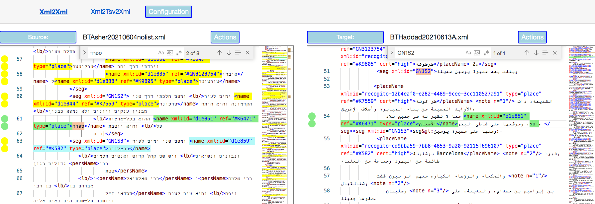Image resolution: width=595 pixels, height=204 pixels.
Task: Click green-highlighted d1e851 name tag in Target
Action: click(x=496, y=116)
